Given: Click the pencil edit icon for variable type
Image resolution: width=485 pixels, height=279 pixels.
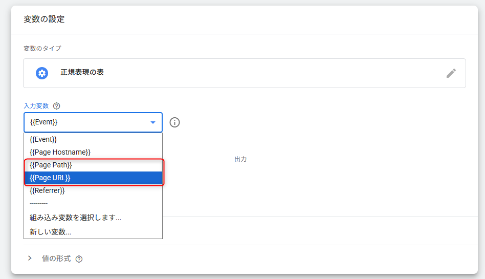Looking at the screenshot, I should (451, 73).
